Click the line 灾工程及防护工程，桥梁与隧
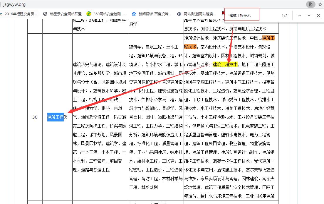Screen dimensions: 324x204 (x=99, y=126)
